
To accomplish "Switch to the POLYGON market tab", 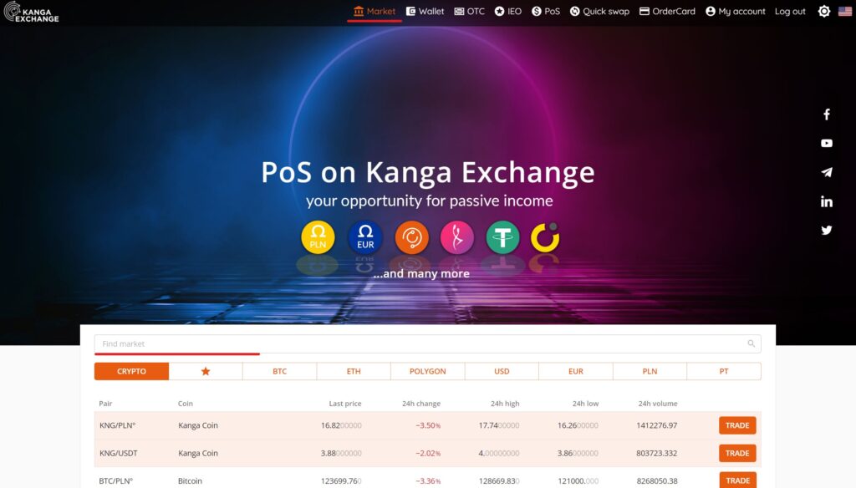I will [x=427, y=371].
